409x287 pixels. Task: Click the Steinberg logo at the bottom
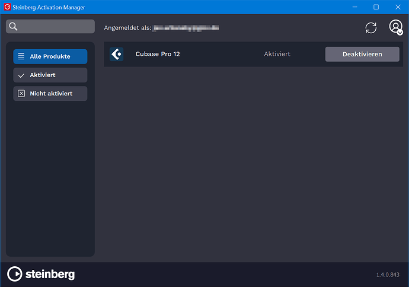coord(41,274)
